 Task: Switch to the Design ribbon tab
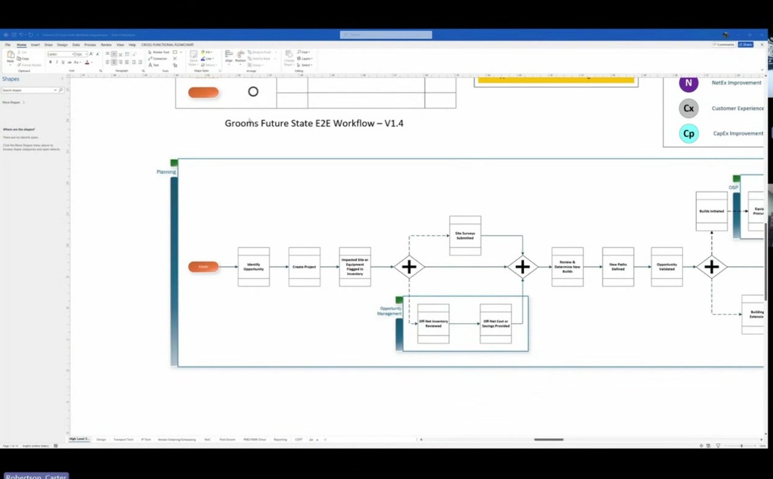(62, 45)
